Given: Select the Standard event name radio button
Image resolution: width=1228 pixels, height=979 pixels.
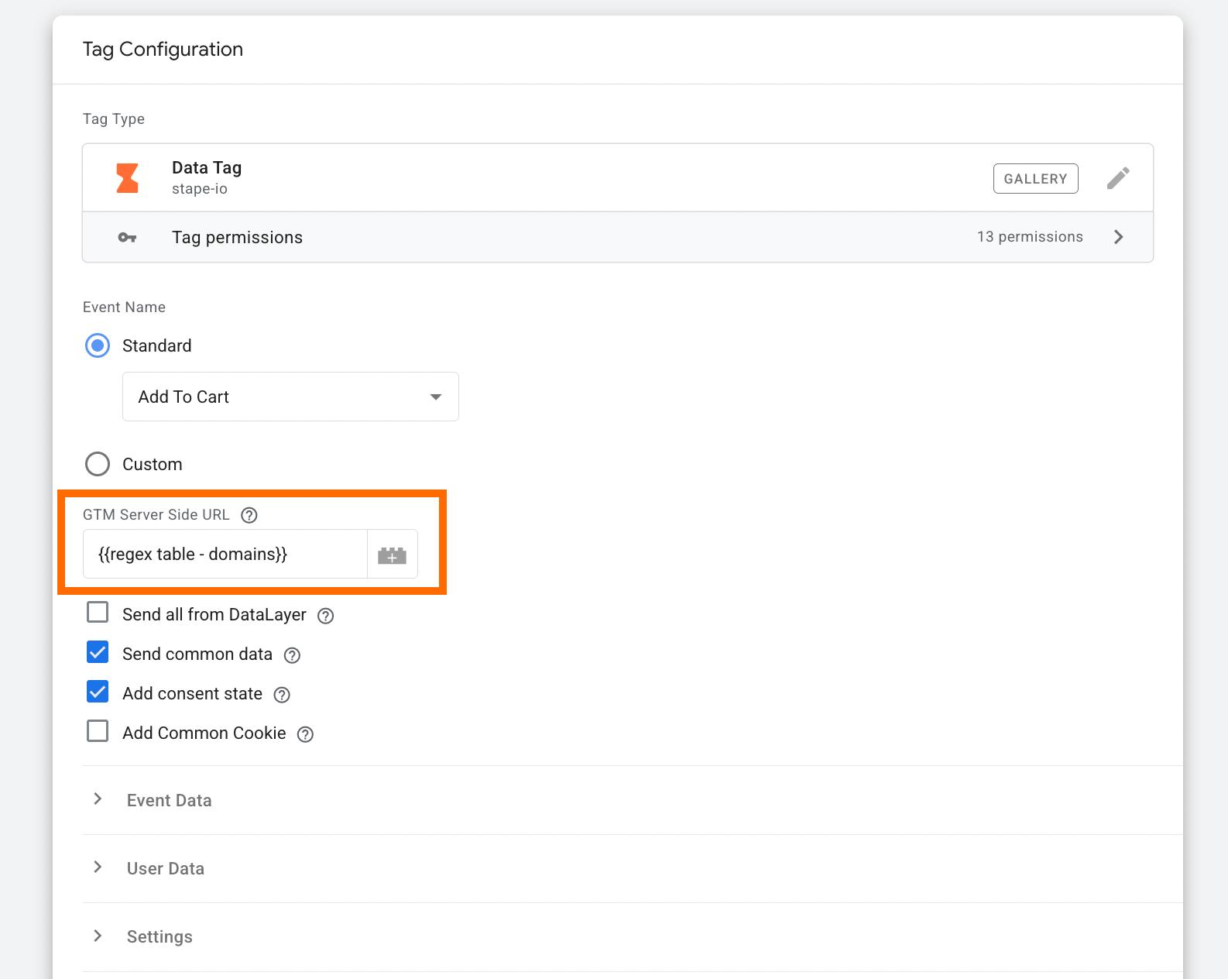Looking at the screenshot, I should pyautogui.click(x=98, y=345).
